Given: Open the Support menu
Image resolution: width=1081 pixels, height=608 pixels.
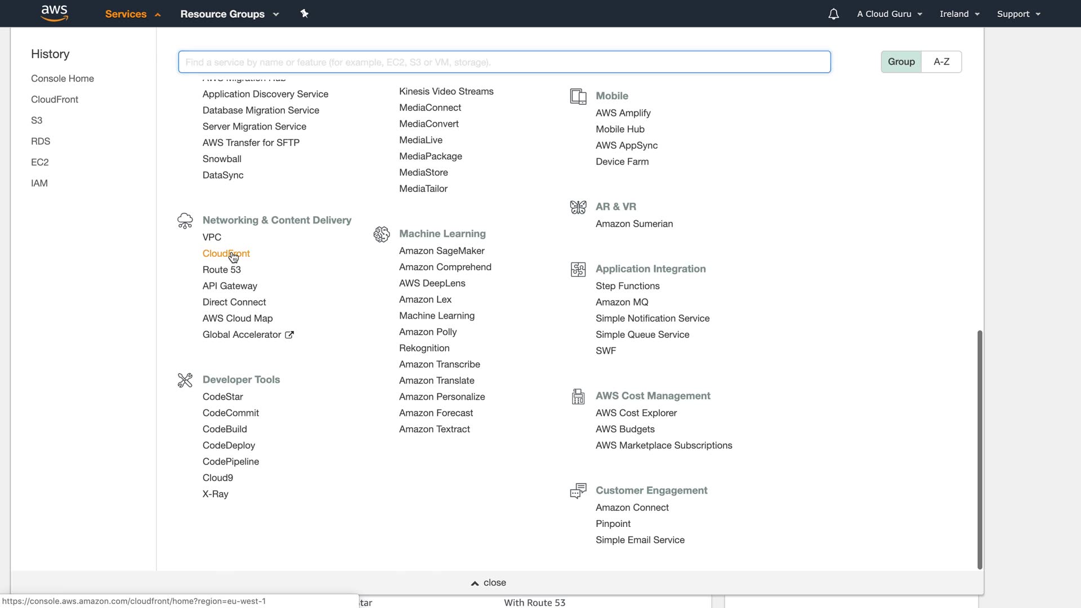Looking at the screenshot, I should click(x=1018, y=14).
